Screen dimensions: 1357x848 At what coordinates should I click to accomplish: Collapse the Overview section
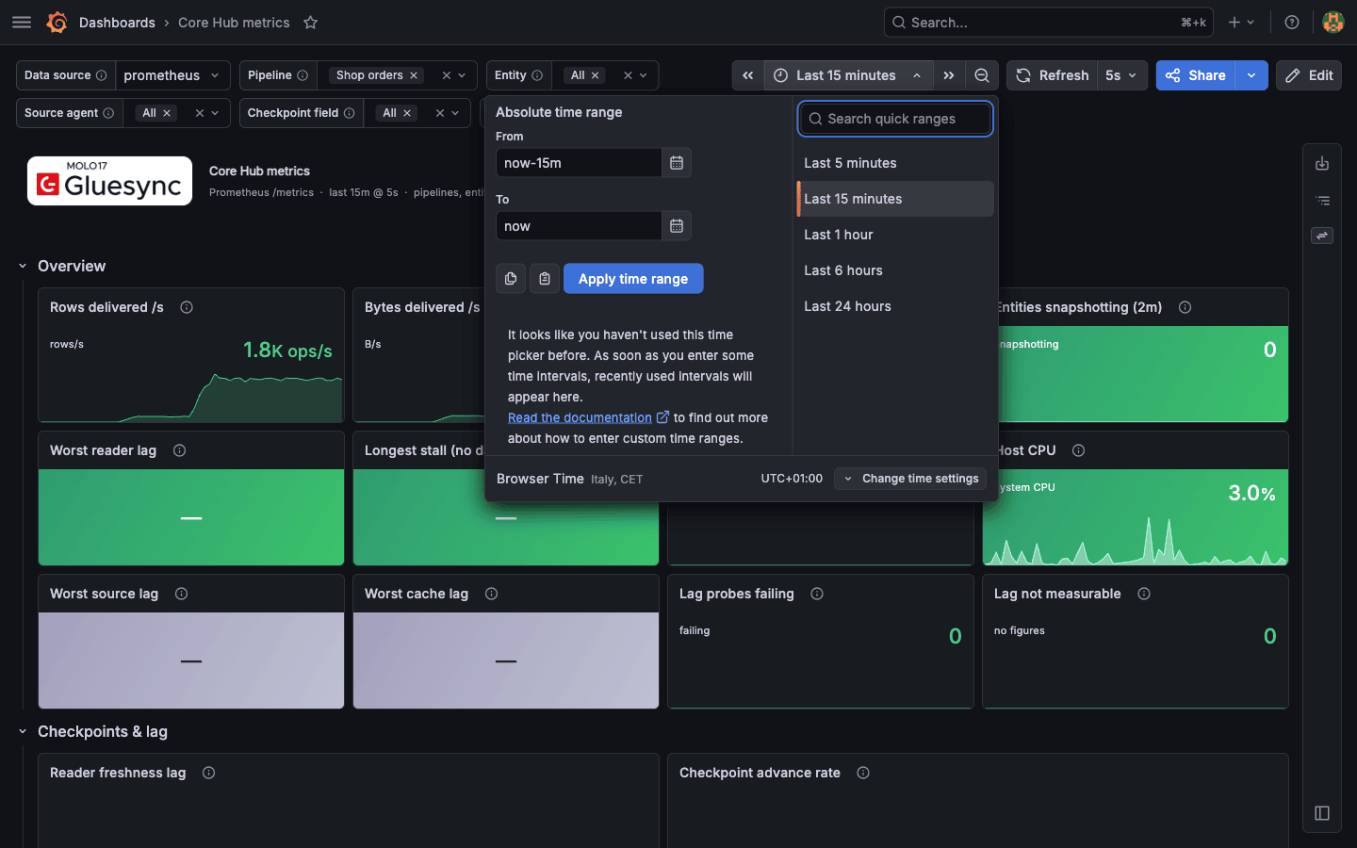[23, 266]
